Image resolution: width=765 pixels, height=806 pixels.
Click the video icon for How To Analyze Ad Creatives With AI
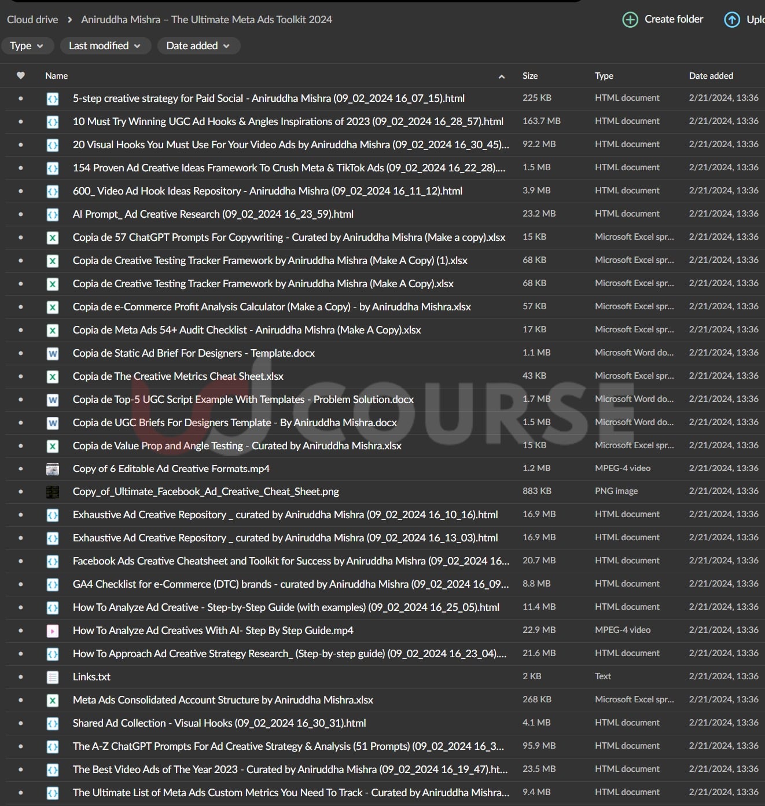coord(53,631)
